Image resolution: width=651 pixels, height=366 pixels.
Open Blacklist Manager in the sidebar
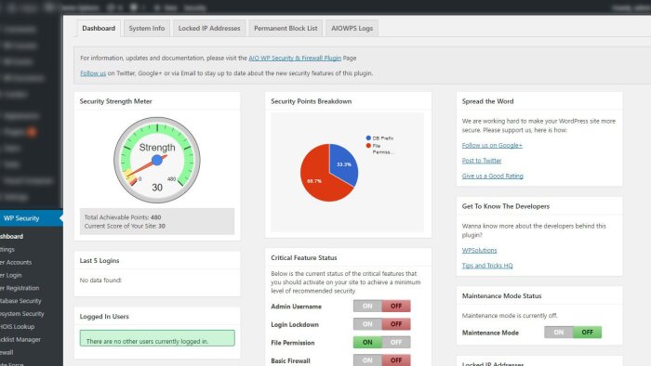tap(20, 339)
